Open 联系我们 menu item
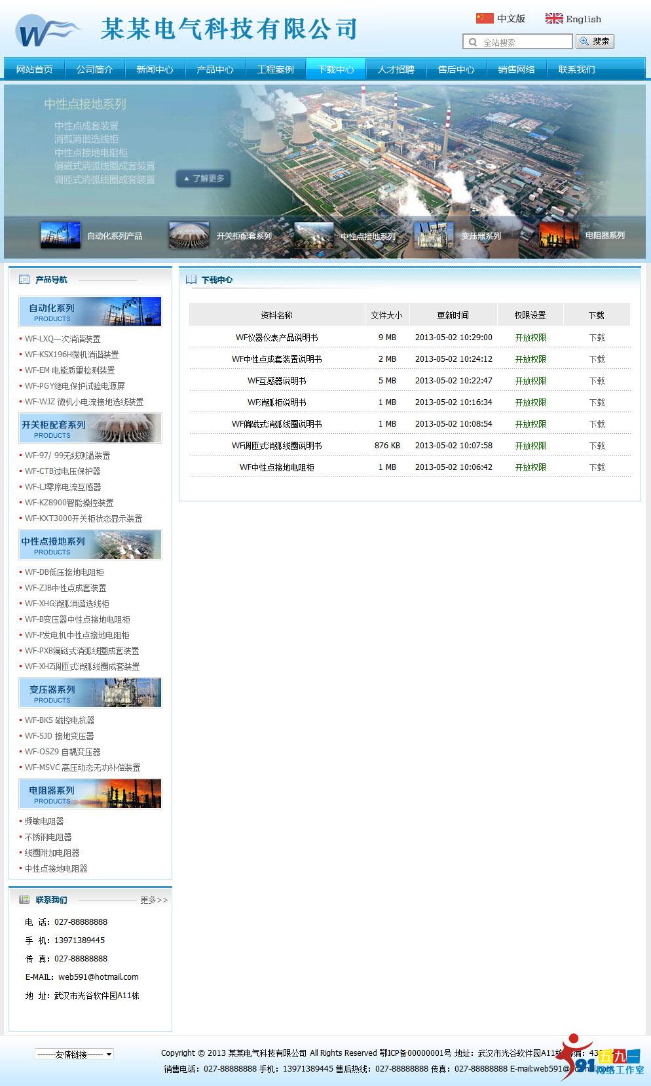The width and height of the screenshot is (651, 1086). click(576, 69)
